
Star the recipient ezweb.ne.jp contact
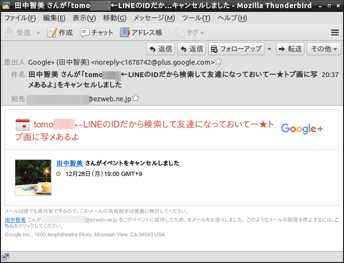136,98
